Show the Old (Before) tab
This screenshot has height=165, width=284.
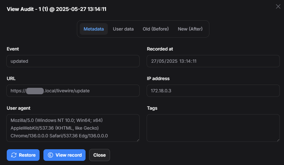[156, 29]
